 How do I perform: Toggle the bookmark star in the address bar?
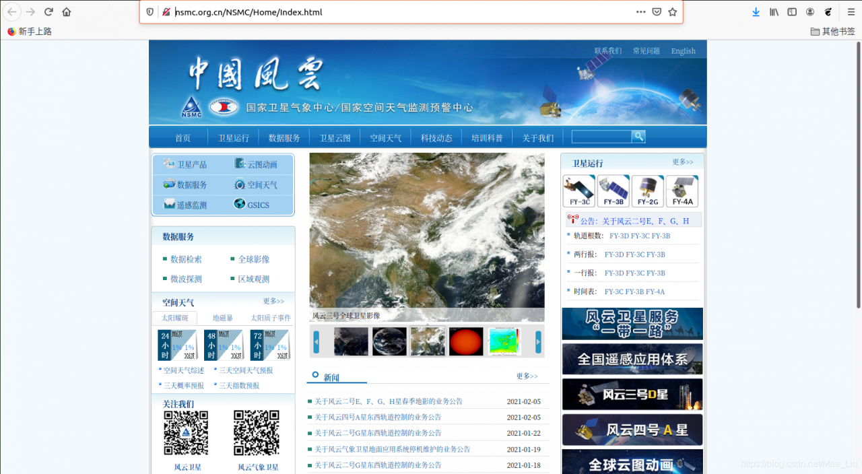click(x=671, y=11)
